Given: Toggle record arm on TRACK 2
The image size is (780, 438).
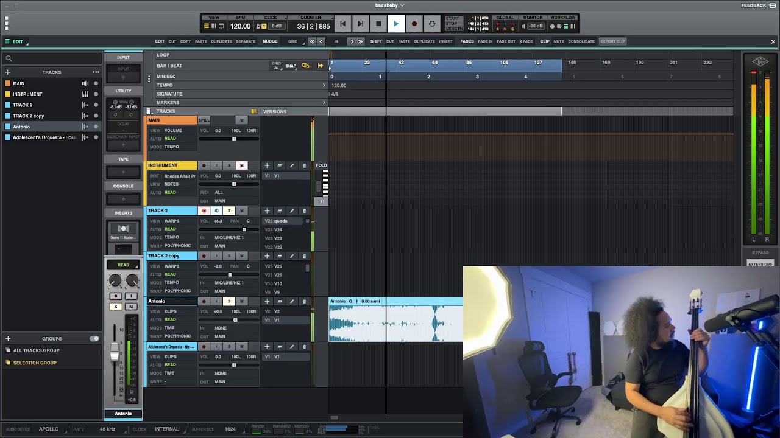Looking at the screenshot, I should [x=204, y=210].
